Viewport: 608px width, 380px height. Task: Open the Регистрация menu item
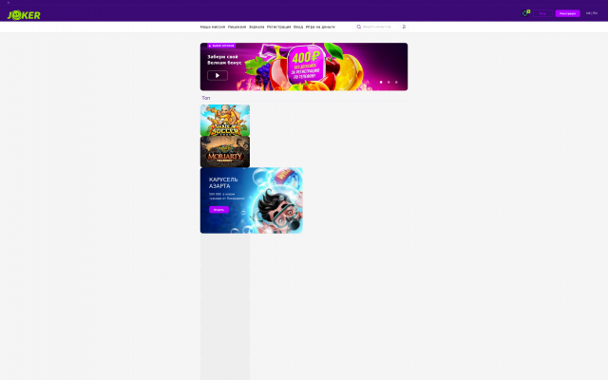(x=278, y=27)
